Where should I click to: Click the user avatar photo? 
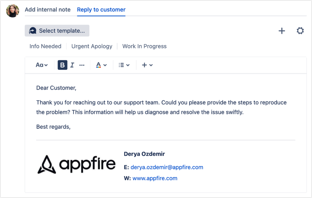(x=12, y=10)
